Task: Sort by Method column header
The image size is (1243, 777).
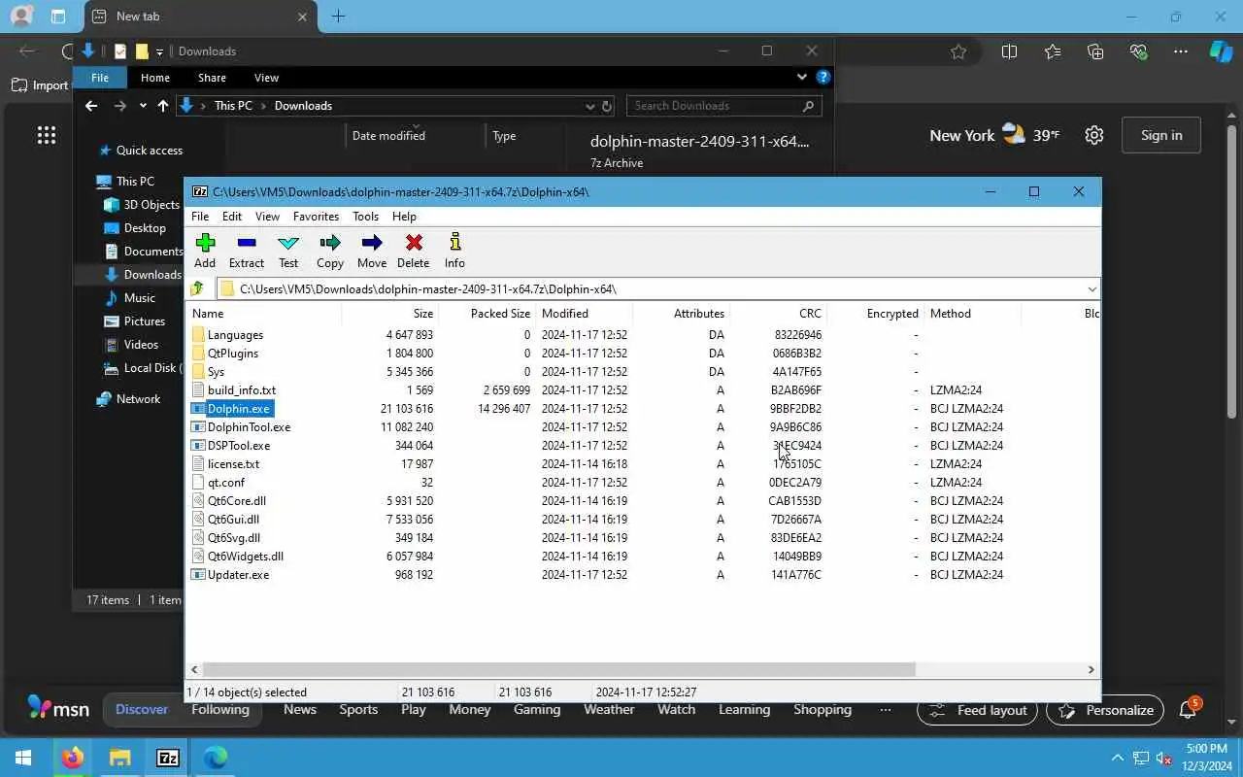Action: (972, 314)
